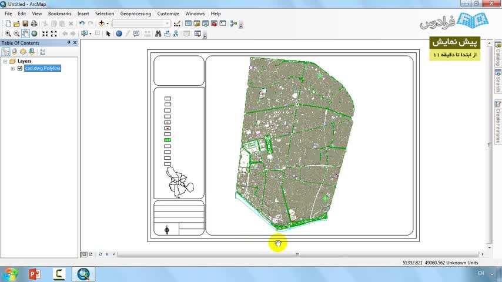Switch to List By Source view
Image resolution: width=502 pixels, height=282 pixels.
point(14,52)
